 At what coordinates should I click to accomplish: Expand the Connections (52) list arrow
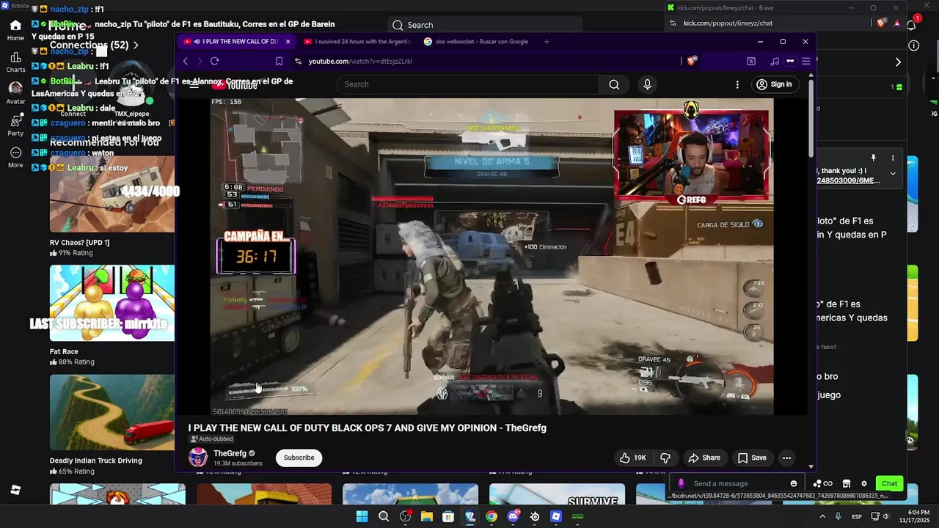click(136, 45)
